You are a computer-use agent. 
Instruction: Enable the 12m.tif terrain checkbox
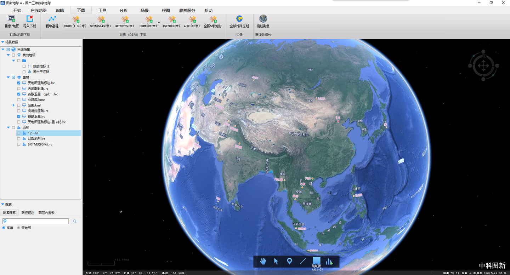19,133
